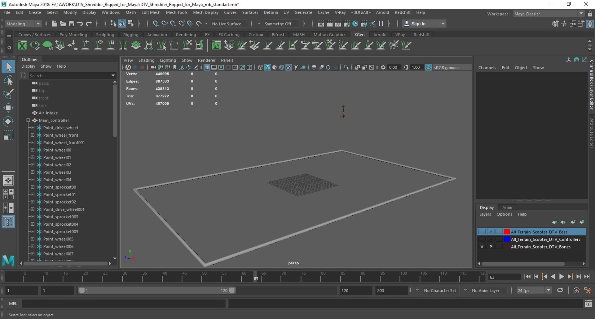Toggle playback P box of DTV_Bones layer

pos(491,247)
